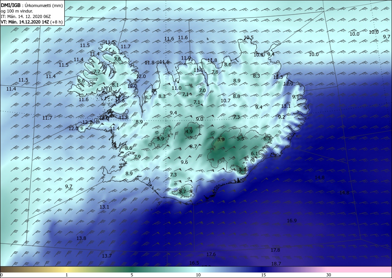Click the 5.3 value on the map
Image resolution: width=392 pixels, height=278 pixels.
click(x=240, y=138)
